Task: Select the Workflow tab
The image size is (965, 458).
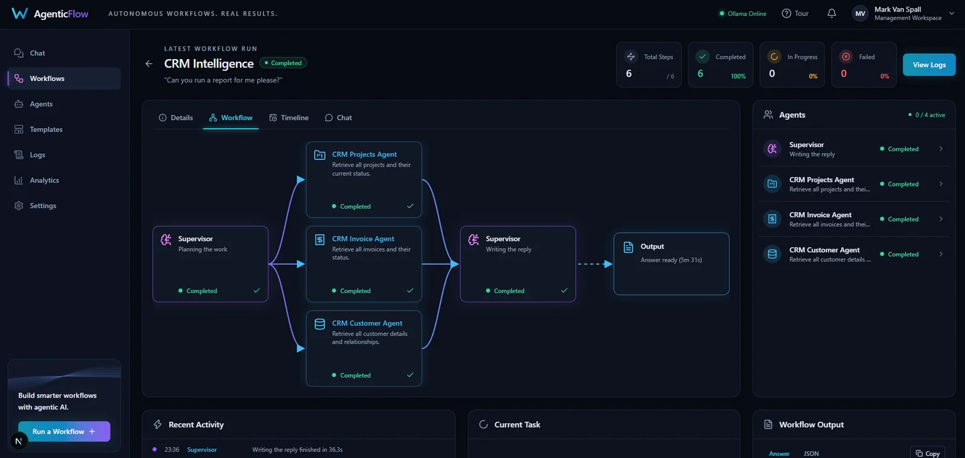Action: pyautogui.click(x=230, y=118)
